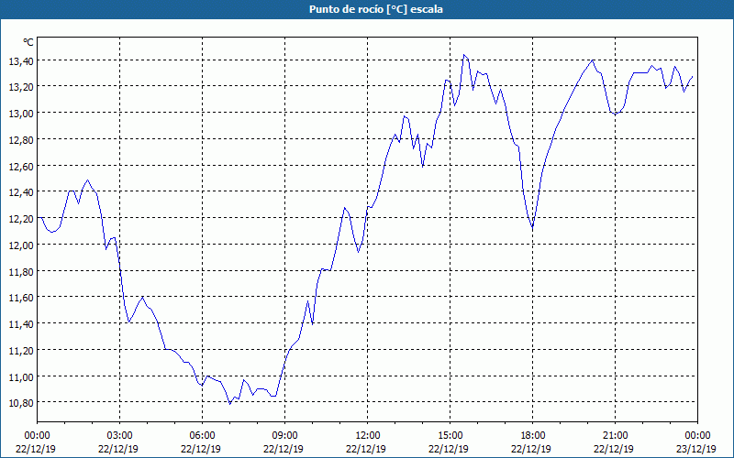Image resolution: width=734 pixels, height=458 pixels.
Task: Click the curve's lowest point near 07:00
Action: coord(230,404)
